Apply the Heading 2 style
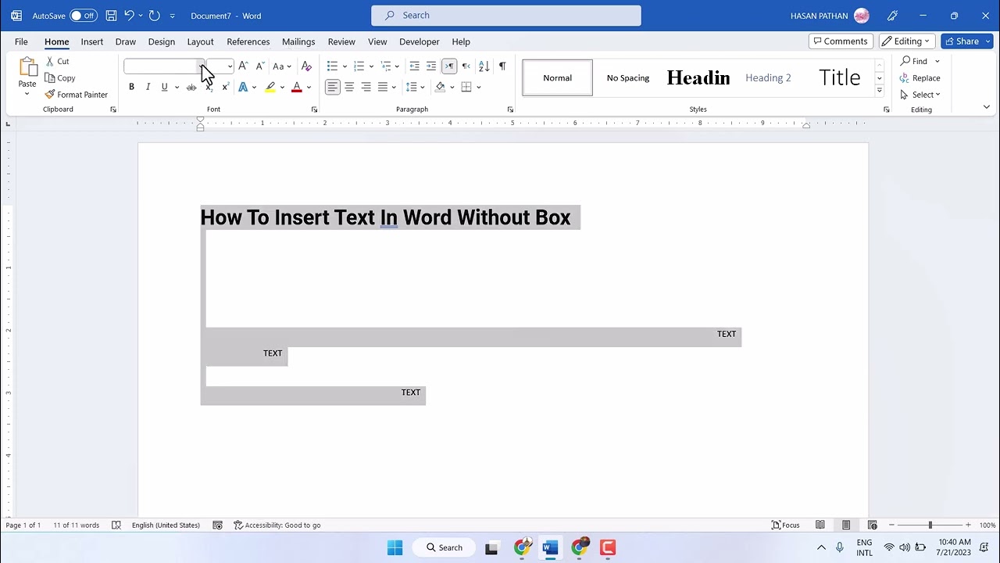 [x=768, y=77]
